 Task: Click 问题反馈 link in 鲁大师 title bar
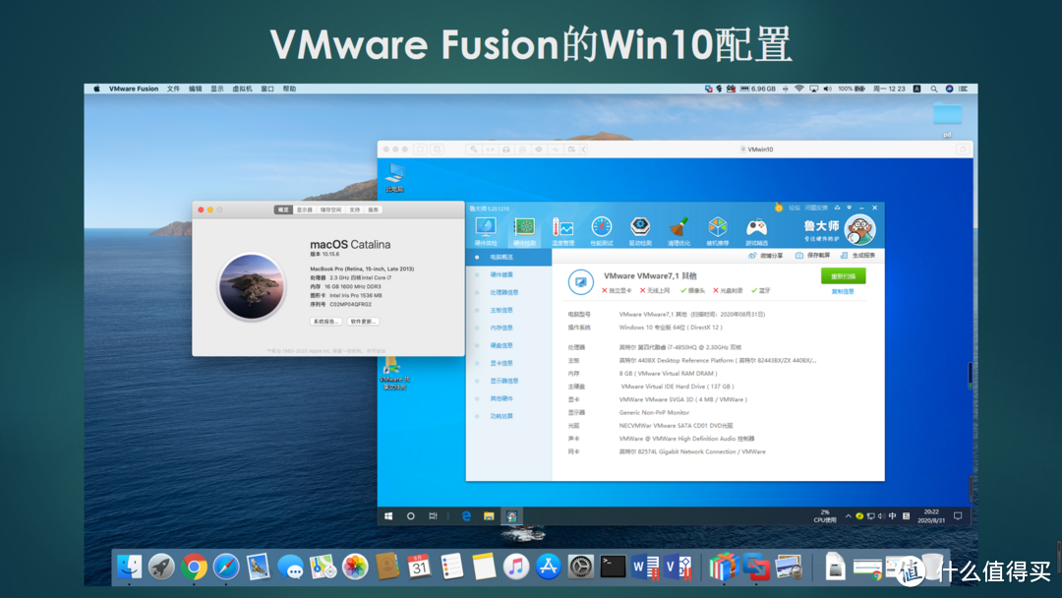(816, 208)
